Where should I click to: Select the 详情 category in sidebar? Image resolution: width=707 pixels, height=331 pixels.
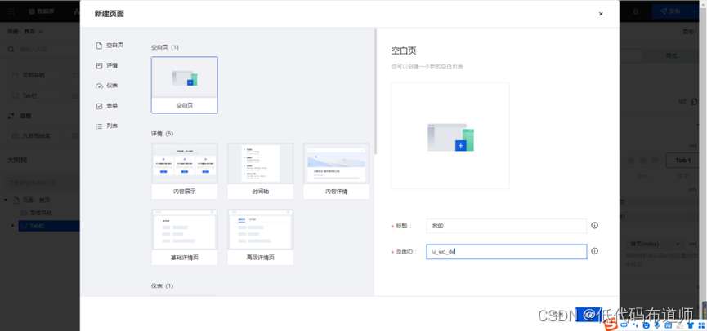107,66
